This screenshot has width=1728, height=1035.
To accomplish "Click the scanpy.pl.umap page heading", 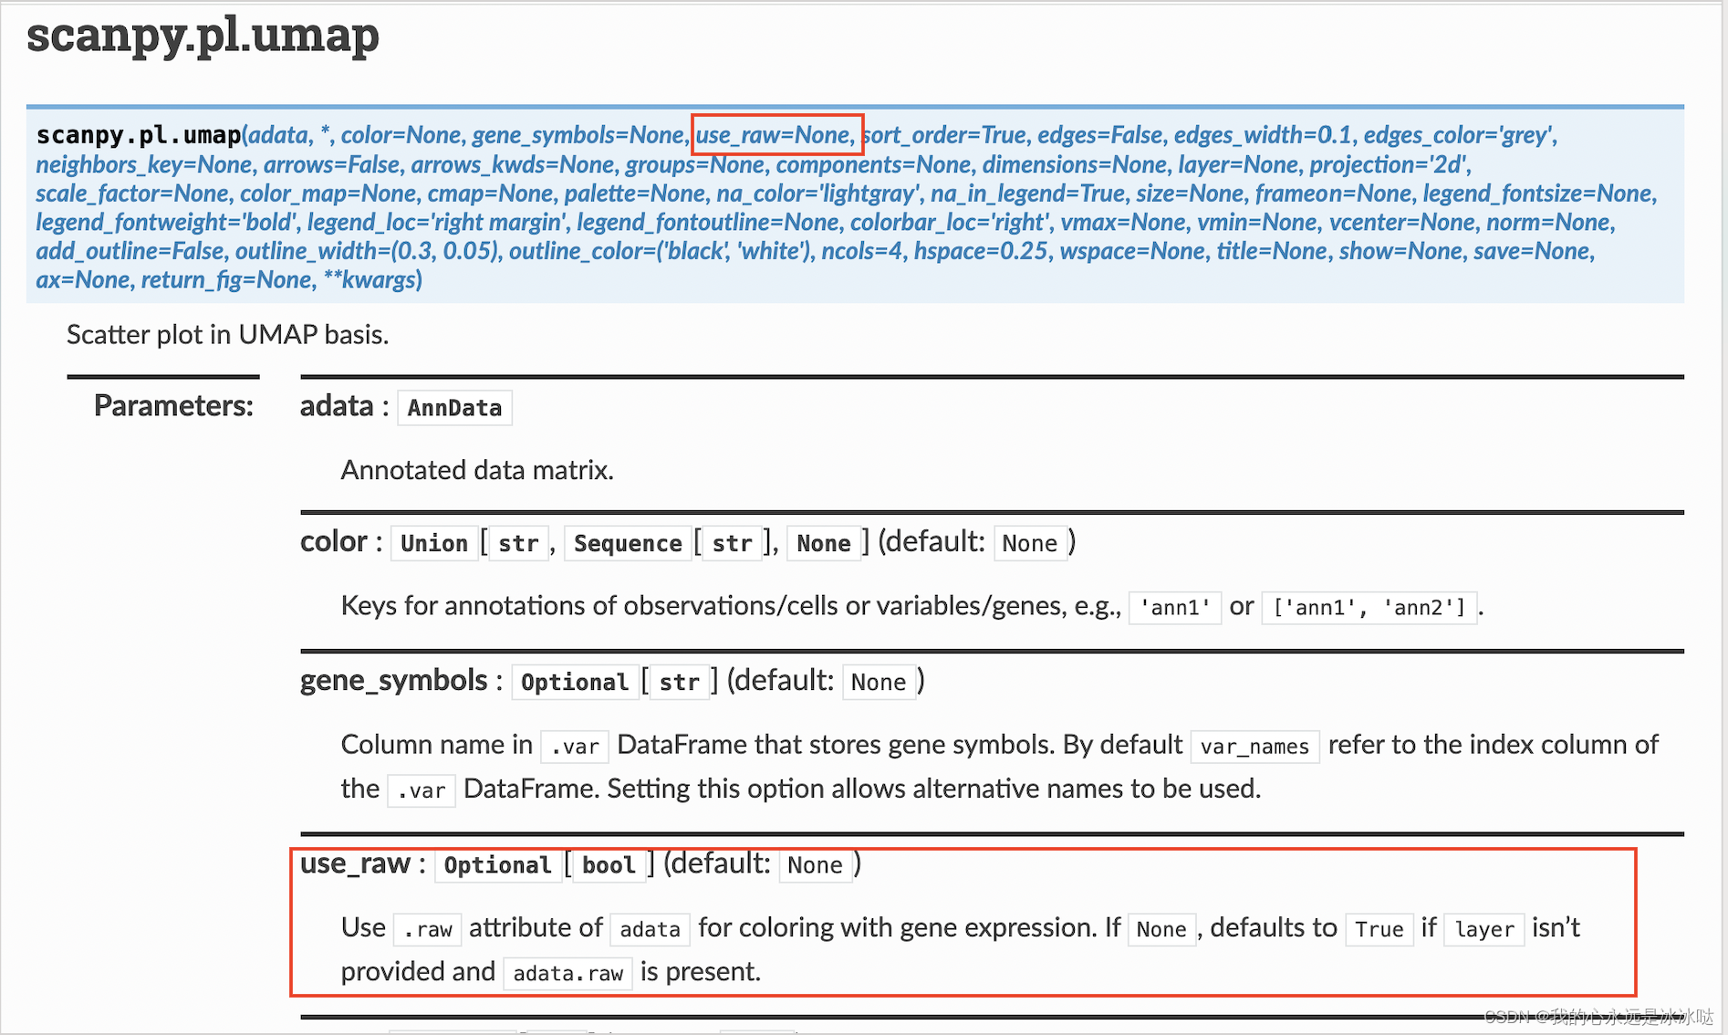I will (x=203, y=37).
